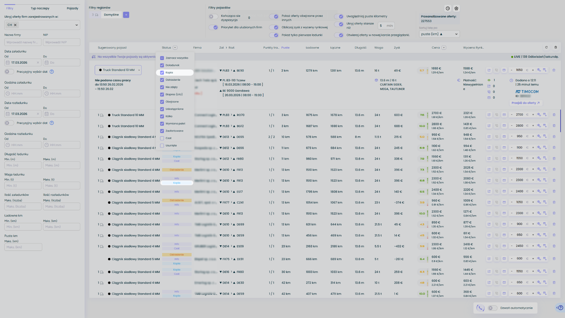Image resolution: width=565 pixels, height=318 pixels.
Task: Click the phone icon next to Dzwoń automatycznie
Action: [480, 308]
